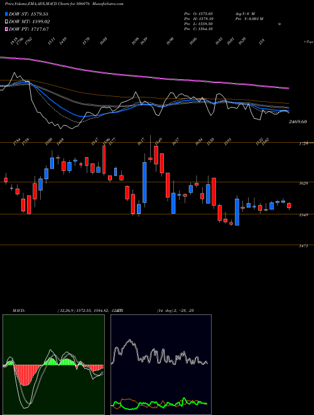Click the tall blue candlestick near 1617
The width and height of the screenshot is (314, 415).
[x=144, y=182]
